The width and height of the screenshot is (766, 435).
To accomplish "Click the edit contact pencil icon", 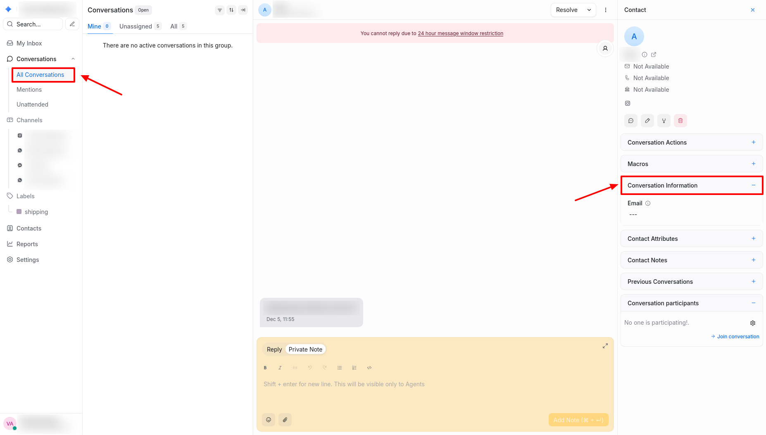I will tap(647, 121).
